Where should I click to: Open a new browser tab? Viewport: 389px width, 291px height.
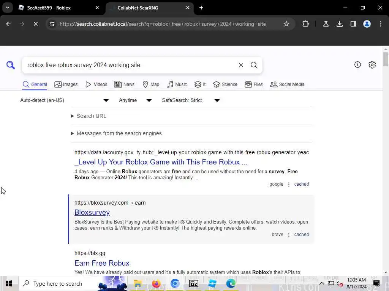(201, 8)
